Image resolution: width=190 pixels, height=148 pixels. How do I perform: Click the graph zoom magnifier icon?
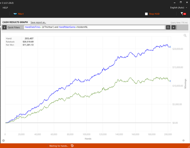pos(185,36)
